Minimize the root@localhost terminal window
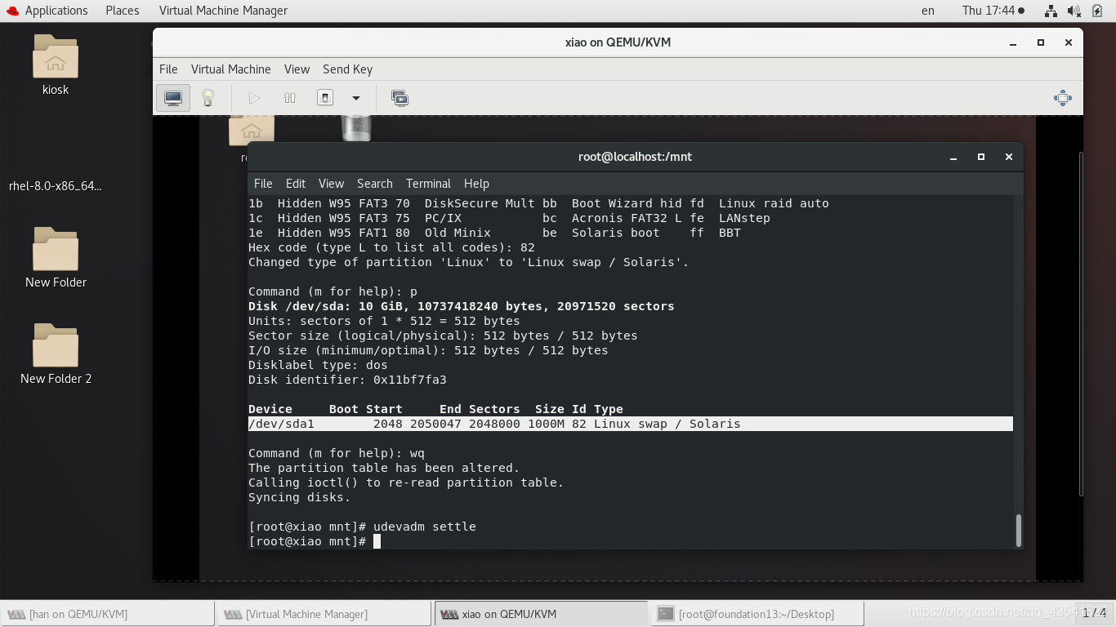Image resolution: width=1116 pixels, height=627 pixels. [953, 157]
